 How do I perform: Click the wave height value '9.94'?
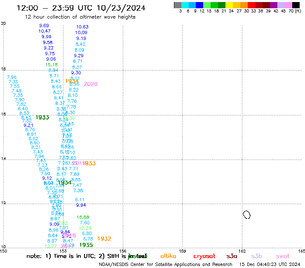81,205
